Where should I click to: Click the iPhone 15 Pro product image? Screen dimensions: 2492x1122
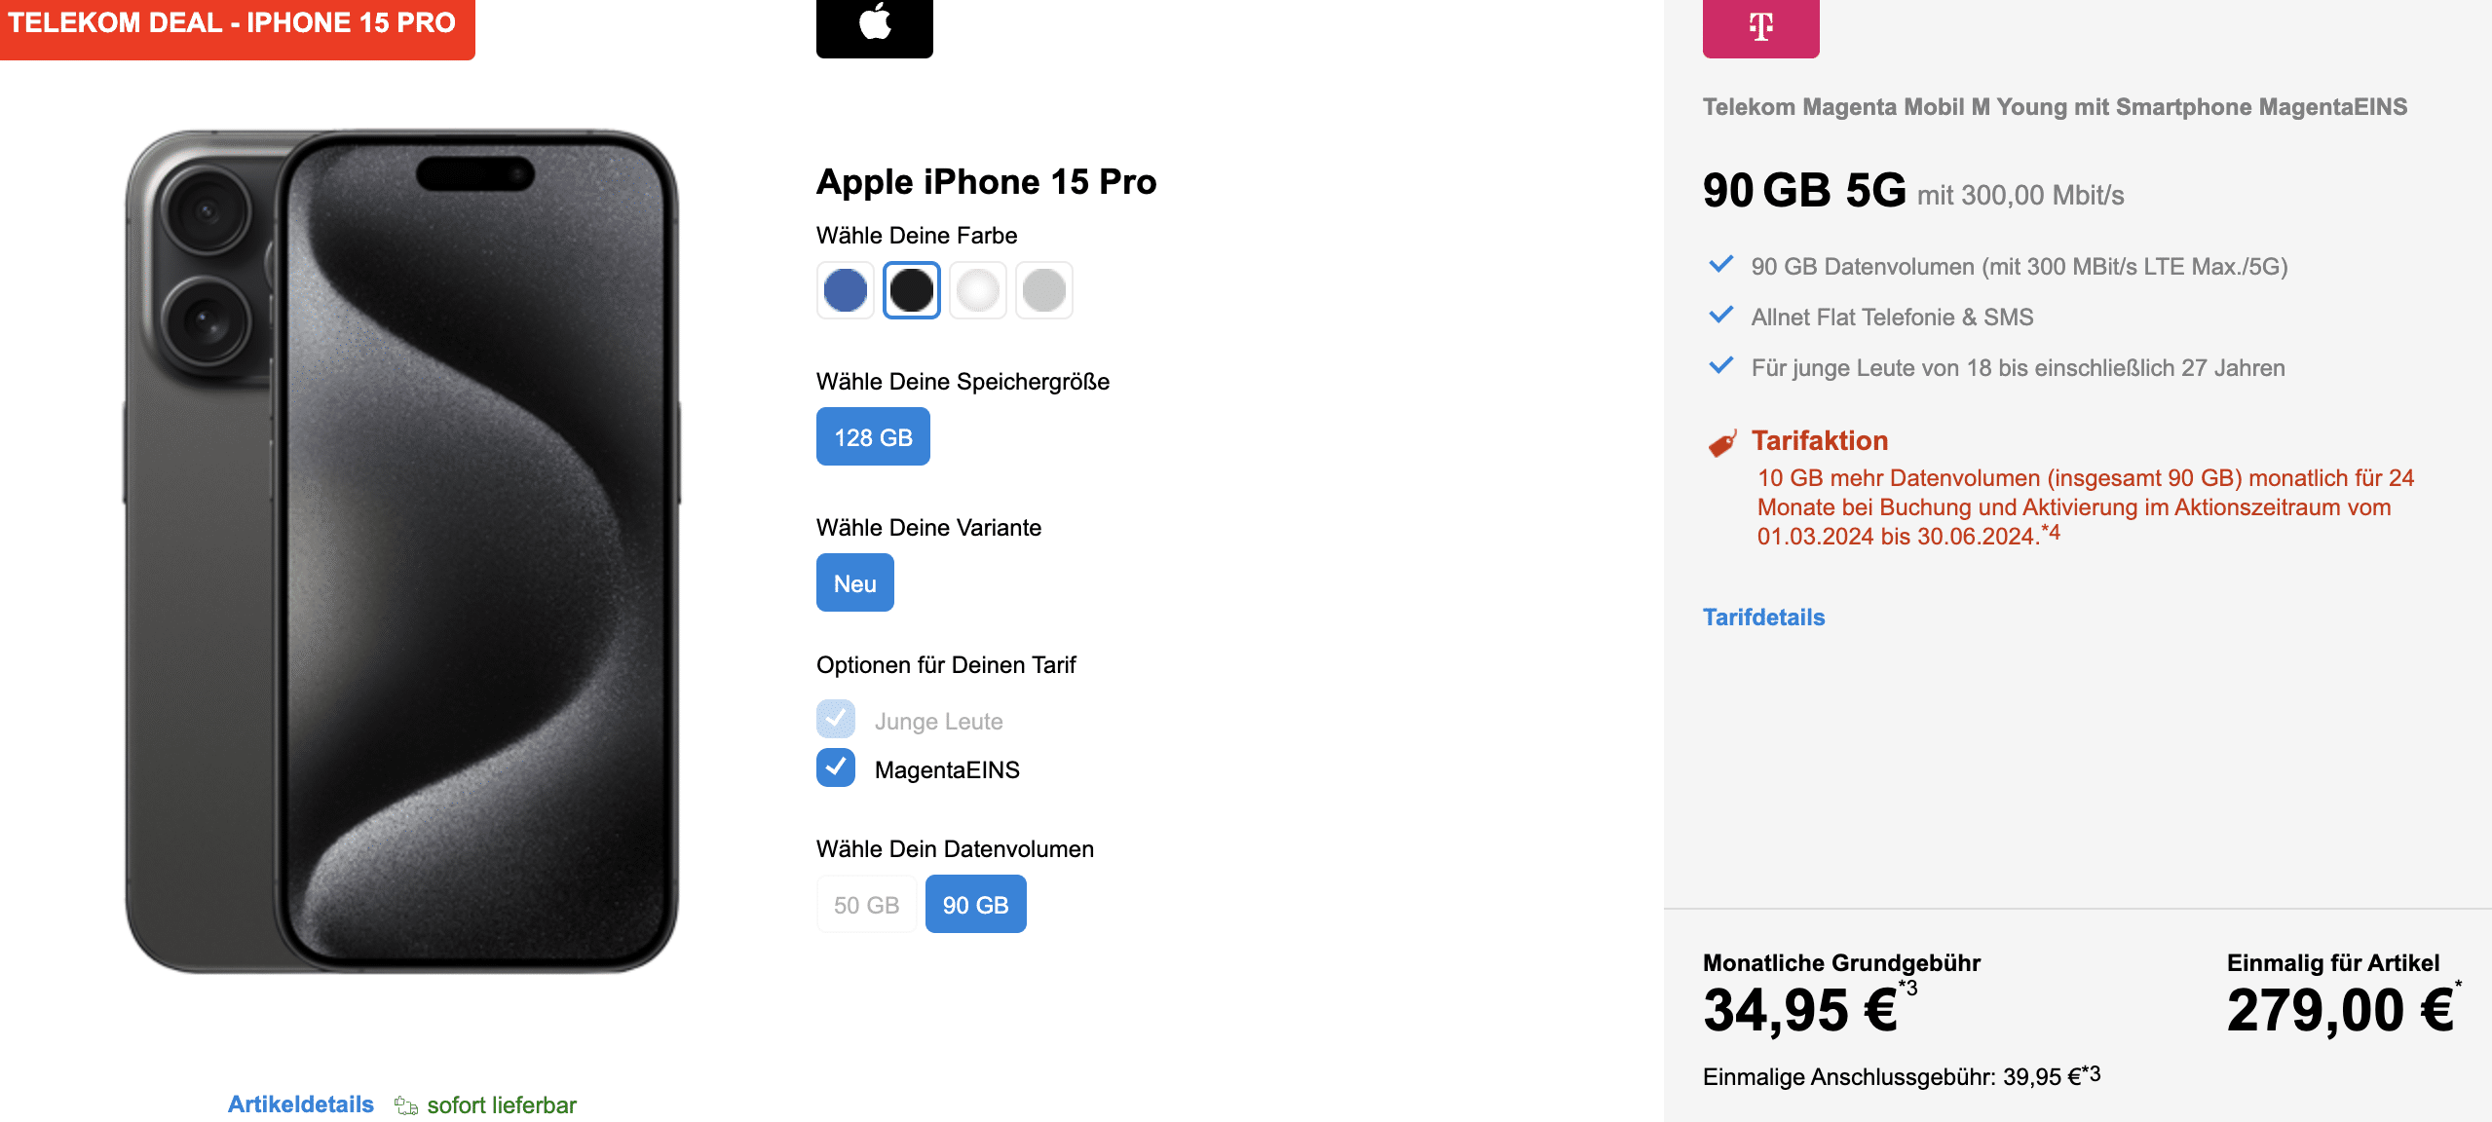(x=401, y=550)
